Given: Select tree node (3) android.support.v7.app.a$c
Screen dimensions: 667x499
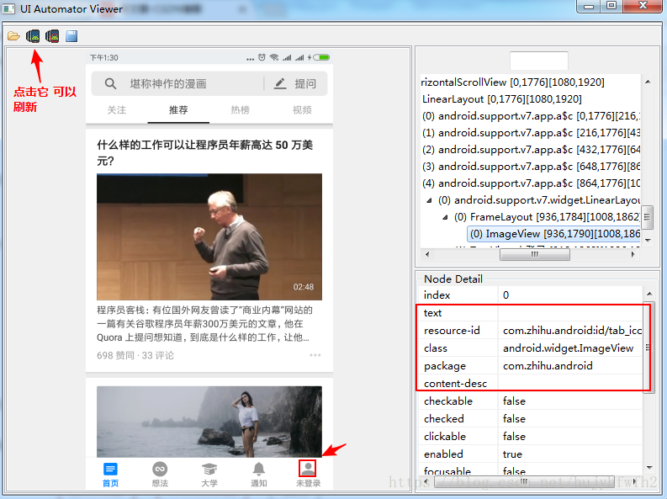Looking at the screenshot, I should (x=531, y=167).
